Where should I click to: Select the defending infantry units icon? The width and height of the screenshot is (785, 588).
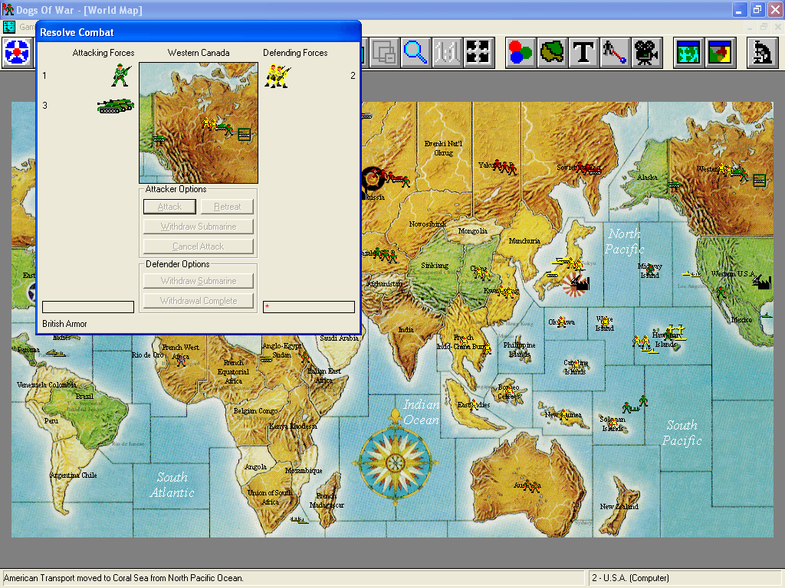tap(278, 76)
